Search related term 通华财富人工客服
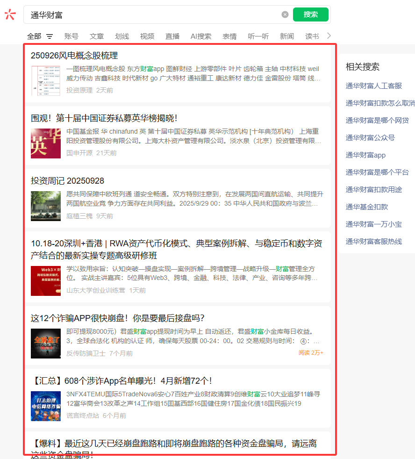This screenshot has height=459, width=415. point(374,86)
